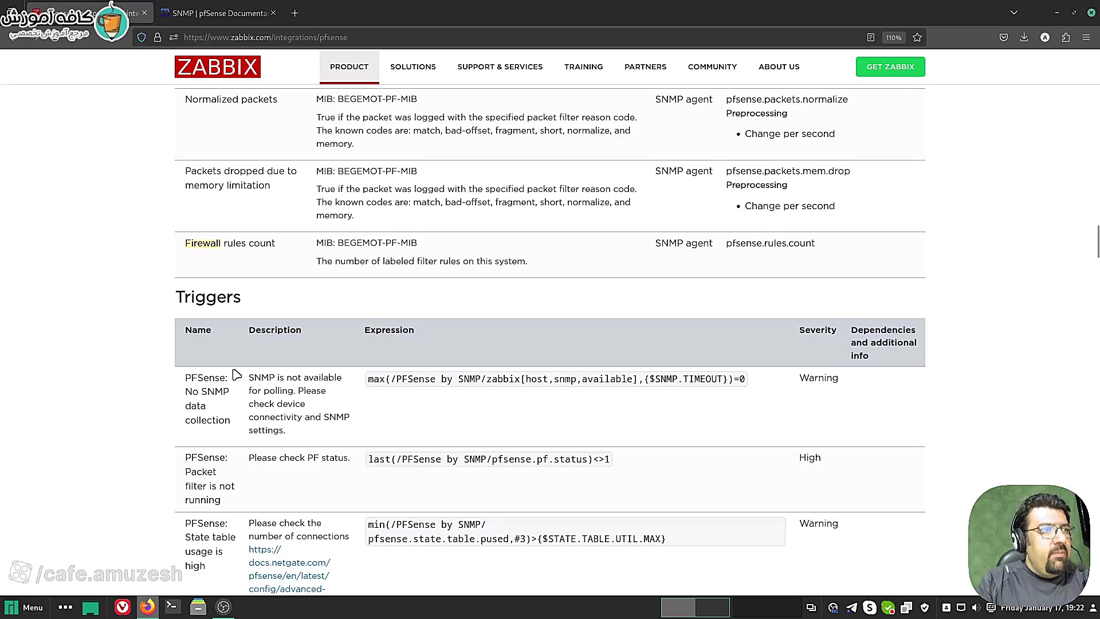1100x619 pixels.
Task: Click the Expression column header
Action: pyautogui.click(x=389, y=330)
